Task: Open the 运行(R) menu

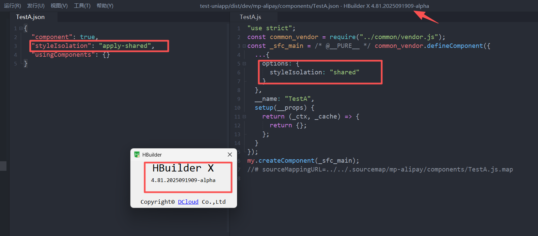Action: (13, 6)
